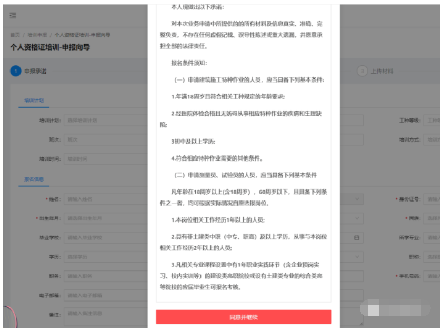Switch to the 培训计划 section tab
442x331 pixels.
click(34, 101)
